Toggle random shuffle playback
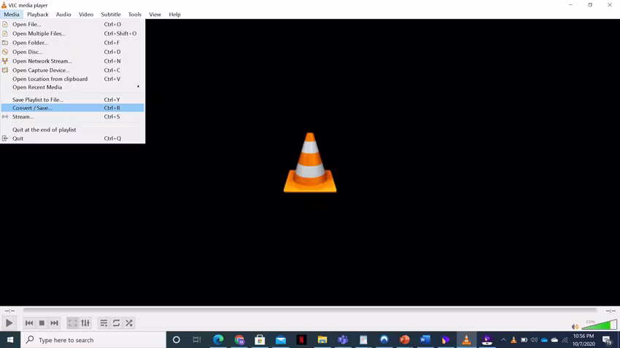620x348 pixels. click(129, 323)
